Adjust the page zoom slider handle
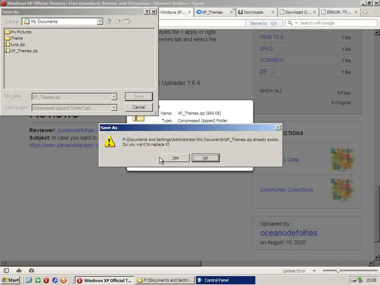The image size is (380, 285). point(338,271)
